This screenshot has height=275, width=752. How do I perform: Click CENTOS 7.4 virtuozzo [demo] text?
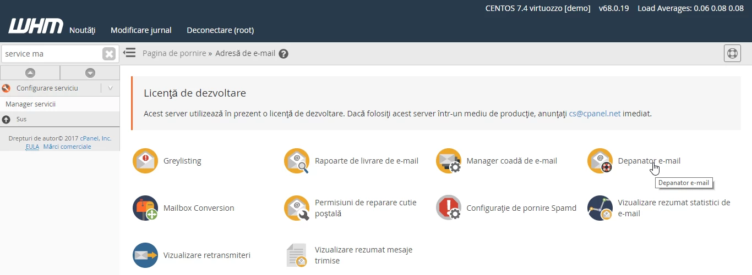coord(538,8)
